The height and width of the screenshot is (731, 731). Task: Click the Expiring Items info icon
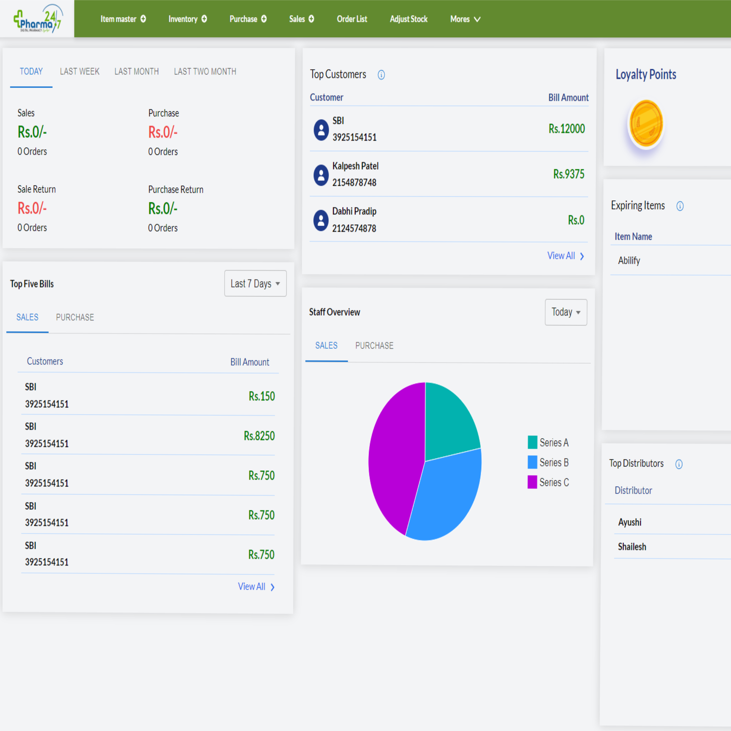680,206
